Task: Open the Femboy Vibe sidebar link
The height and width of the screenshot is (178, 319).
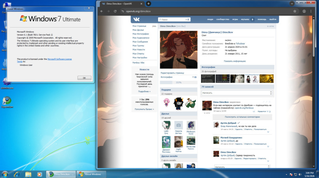Action: pos(138,63)
